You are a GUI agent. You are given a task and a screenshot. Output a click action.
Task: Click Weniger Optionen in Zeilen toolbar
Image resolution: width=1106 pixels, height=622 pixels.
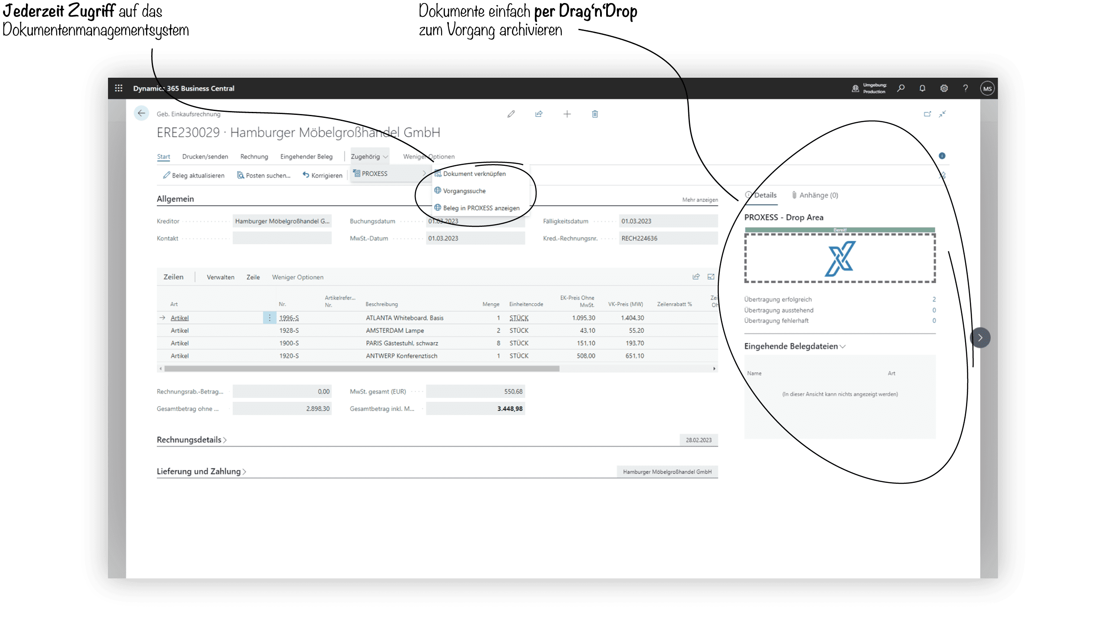click(x=298, y=277)
